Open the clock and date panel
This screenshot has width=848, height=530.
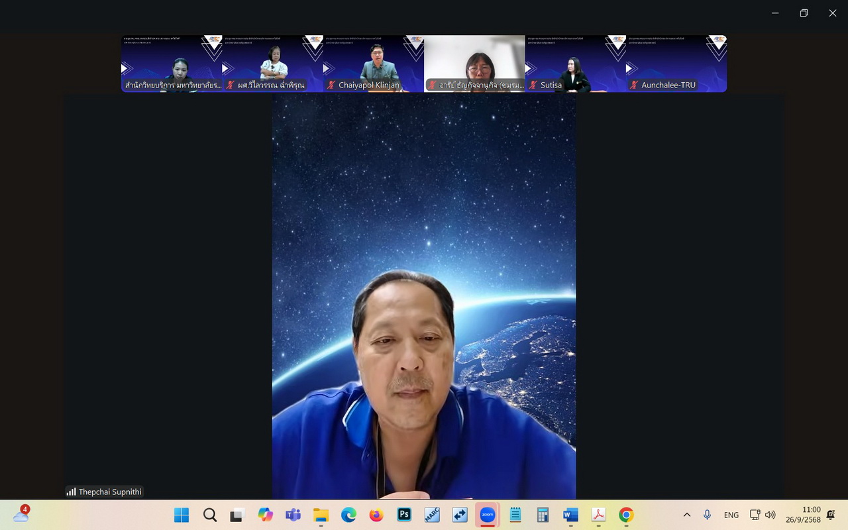tap(803, 515)
